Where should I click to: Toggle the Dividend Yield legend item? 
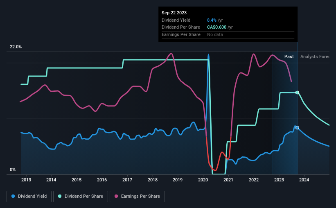pos(29,197)
